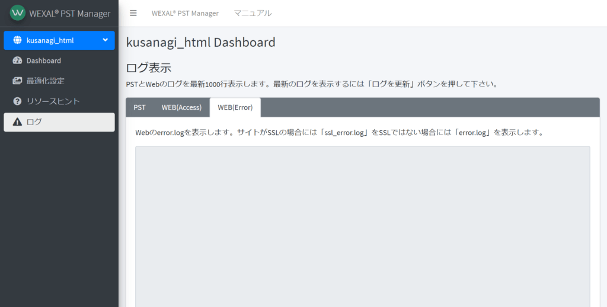
Task: Select the WEB(Error) tab
Action: tap(235, 107)
